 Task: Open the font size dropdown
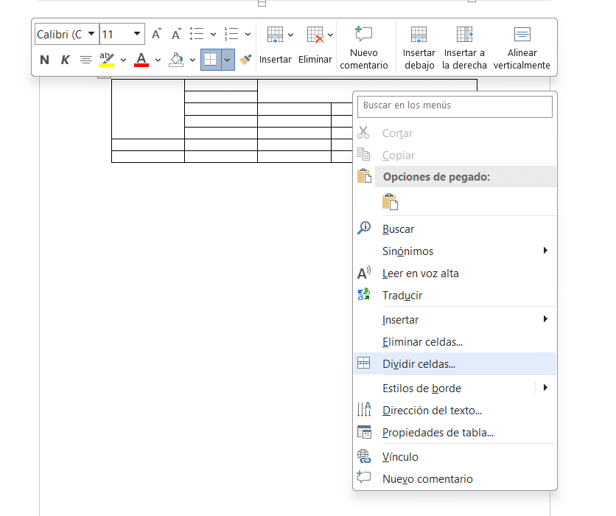(137, 34)
